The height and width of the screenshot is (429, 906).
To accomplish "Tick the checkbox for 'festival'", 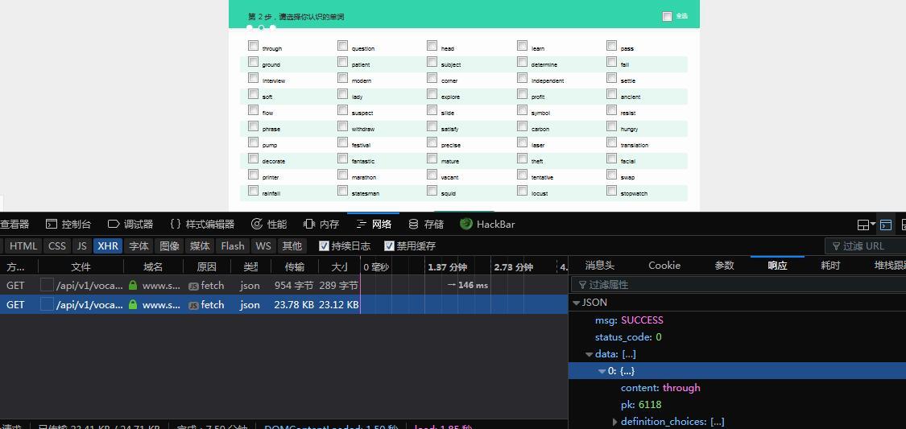I will click(x=342, y=142).
